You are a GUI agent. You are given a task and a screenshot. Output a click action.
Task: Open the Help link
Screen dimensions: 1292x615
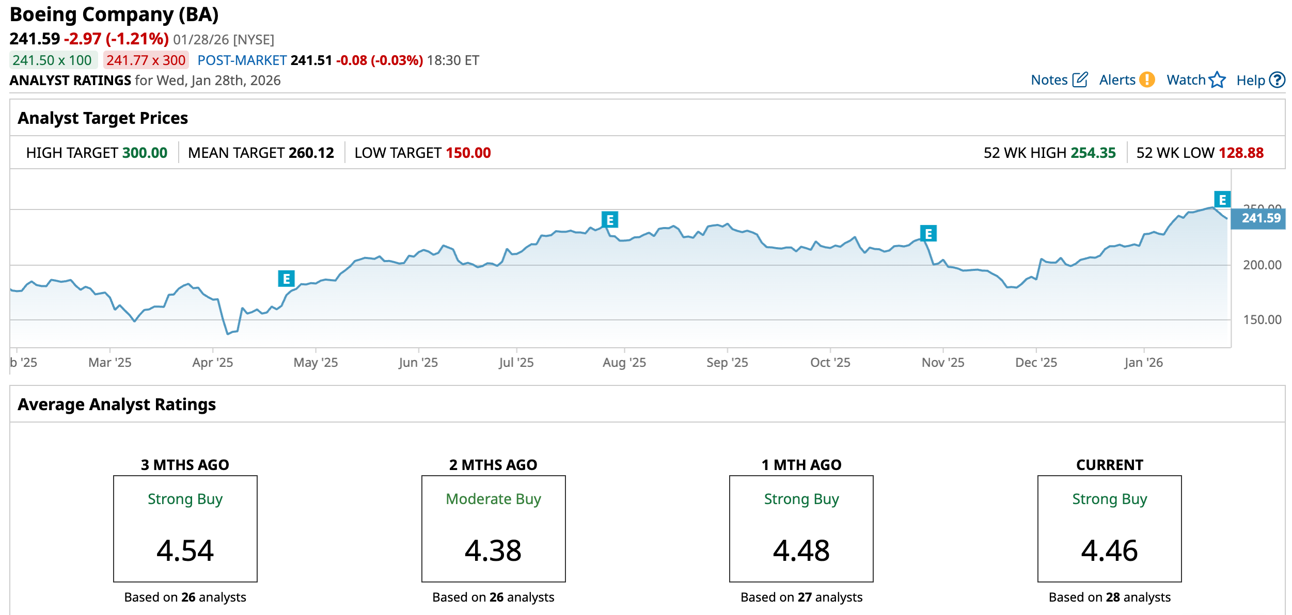[x=1250, y=80]
